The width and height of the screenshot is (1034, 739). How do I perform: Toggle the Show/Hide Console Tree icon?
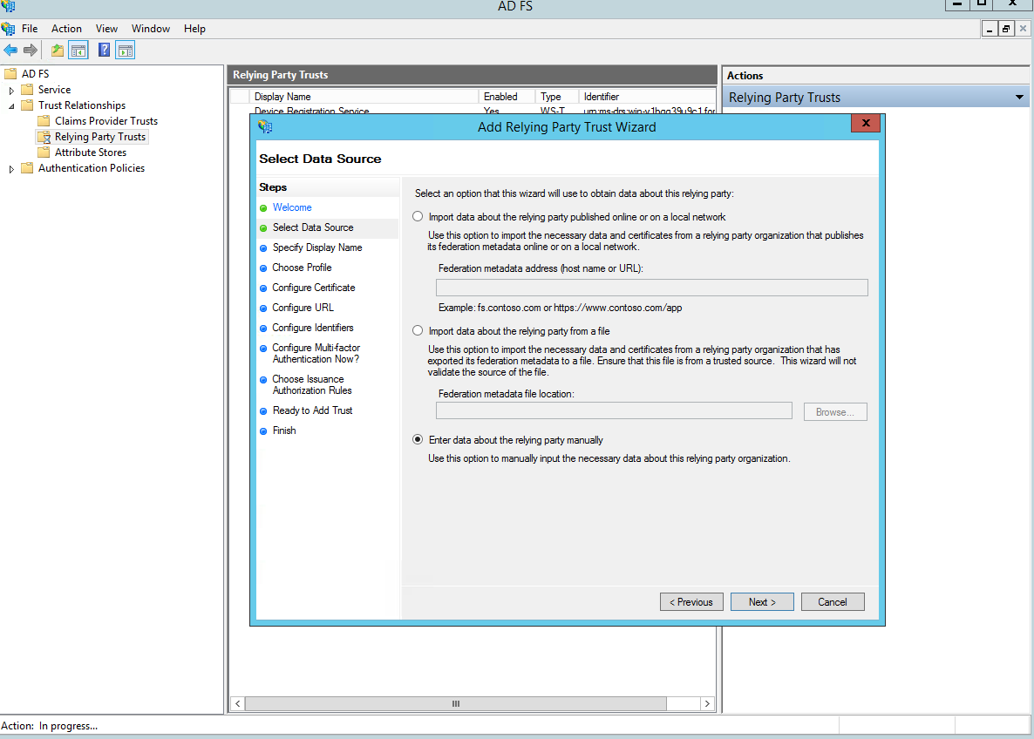point(78,51)
